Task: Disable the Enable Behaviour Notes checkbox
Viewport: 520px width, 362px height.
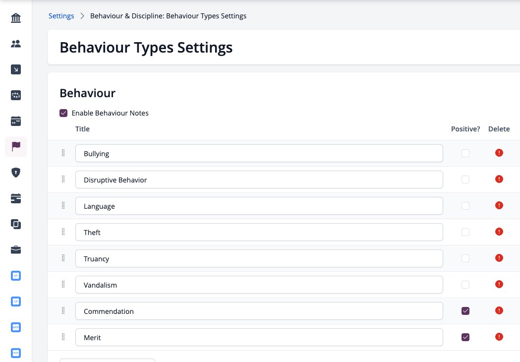Action: tap(63, 113)
